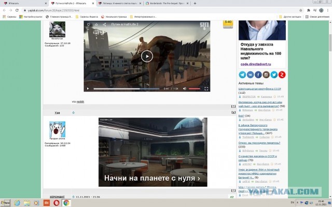
Task: Switch to the 'Путин в Half-Life 2' tab
Action: [73, 4]
